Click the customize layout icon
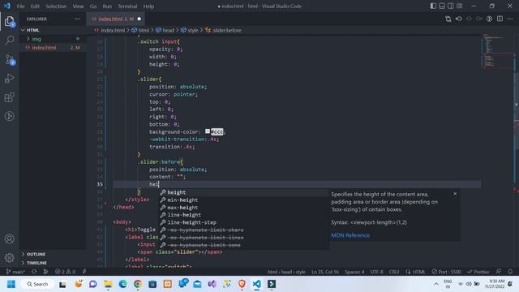 [460, 6]
